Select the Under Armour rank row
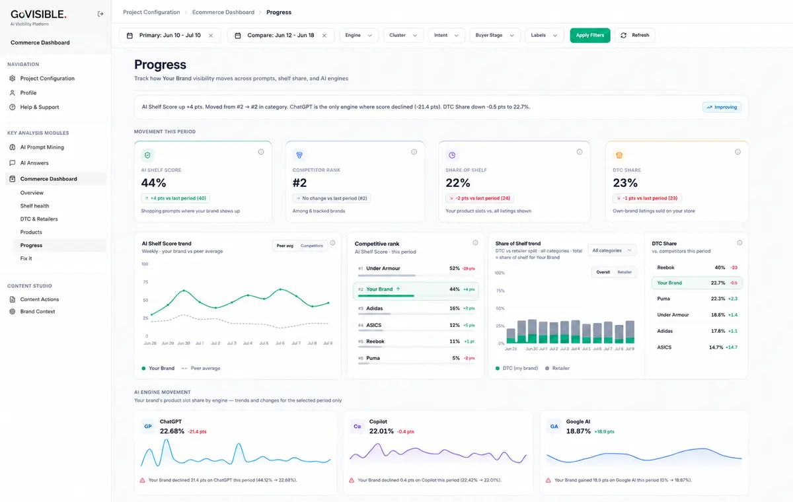793x502 pixels. 416,270
